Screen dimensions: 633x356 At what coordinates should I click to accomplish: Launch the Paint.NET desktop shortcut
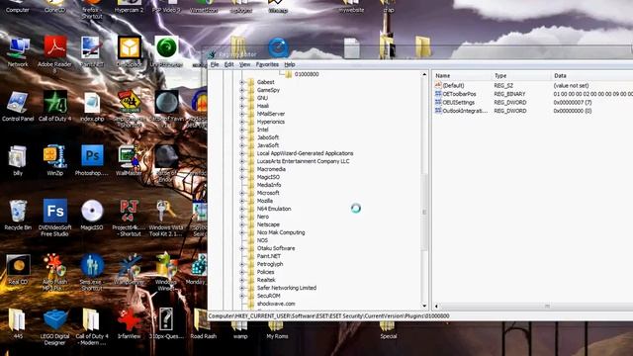coord(91,48)
